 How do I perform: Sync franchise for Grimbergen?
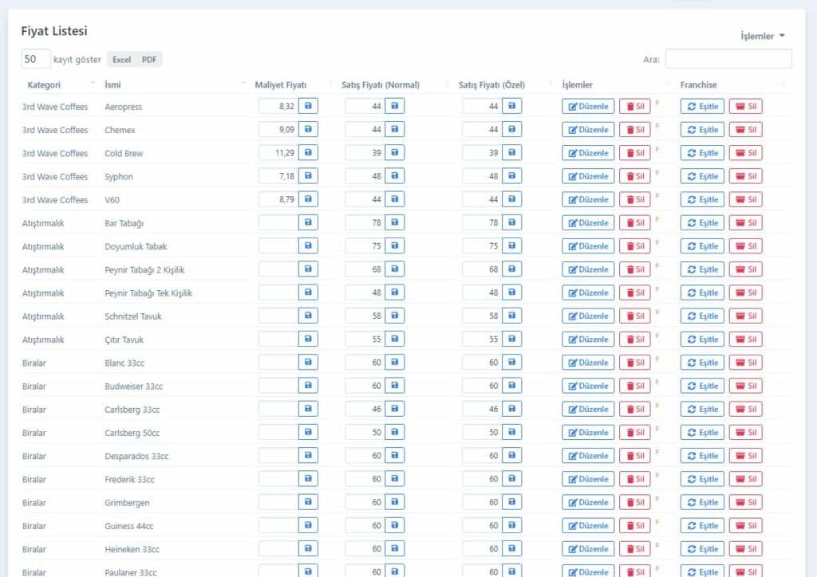[702, 502]
